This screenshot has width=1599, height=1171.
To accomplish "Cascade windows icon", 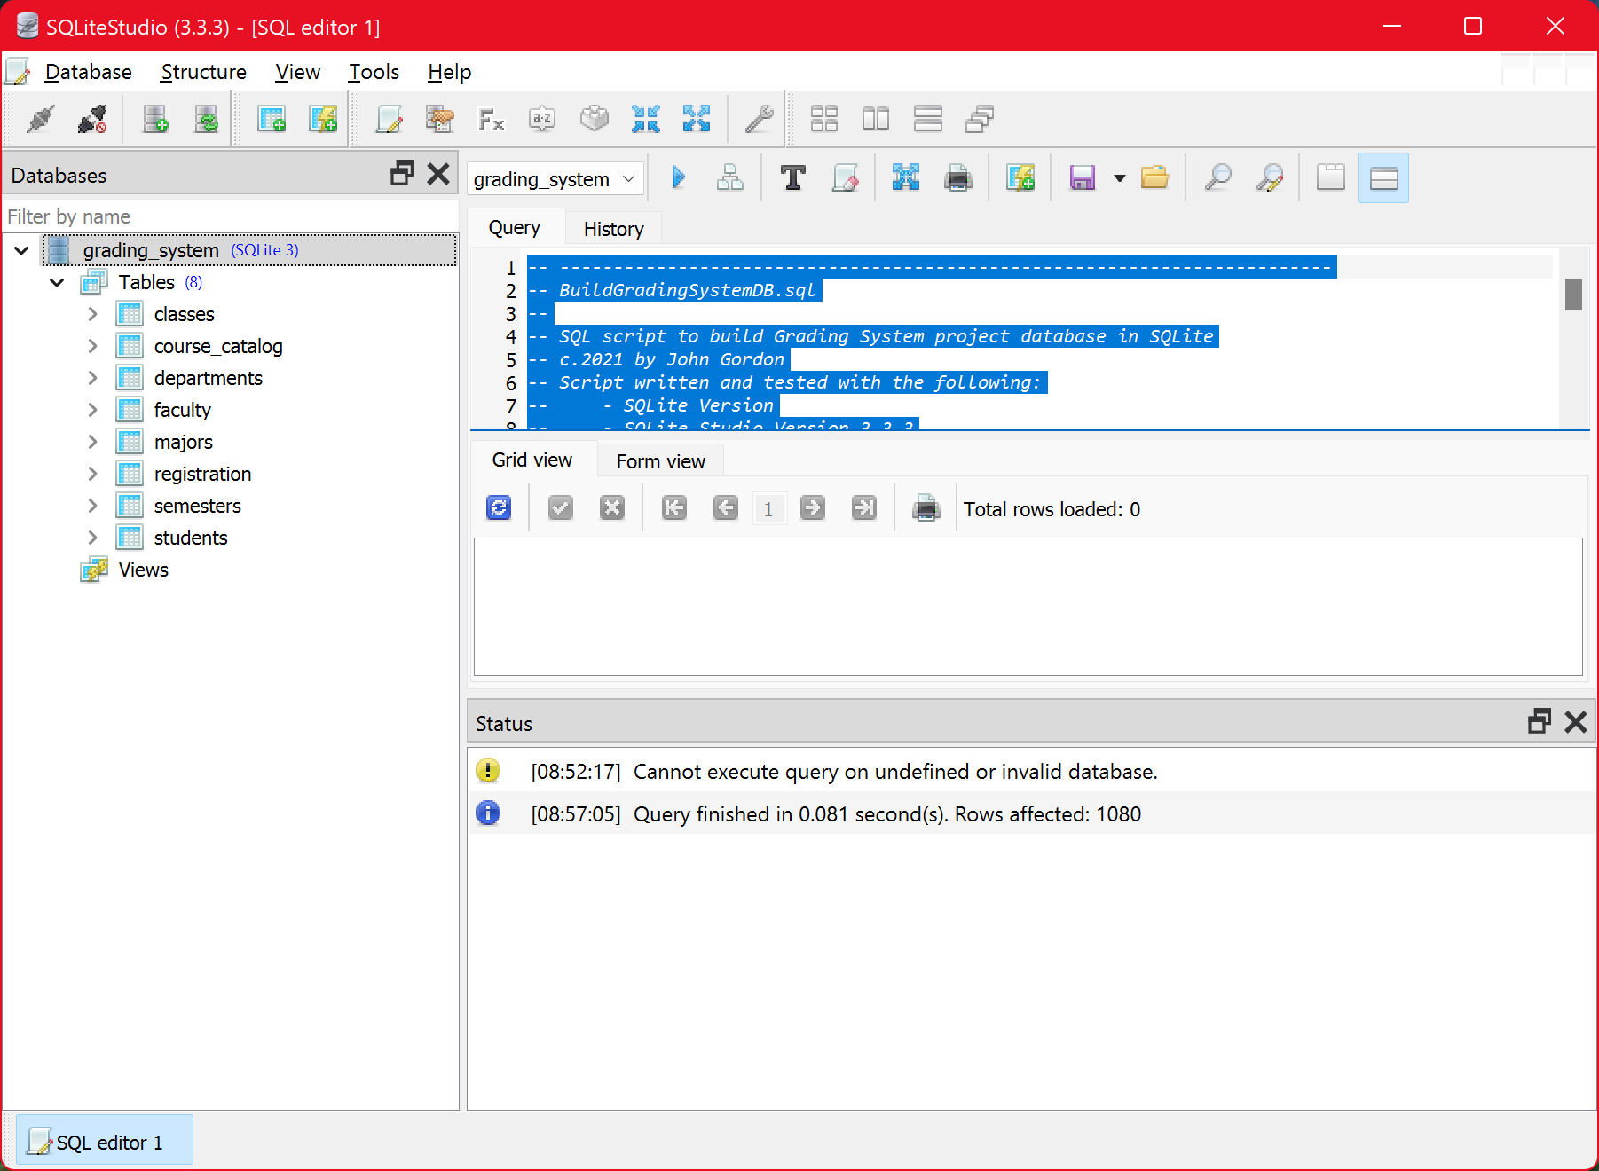I will coord(979,119).
